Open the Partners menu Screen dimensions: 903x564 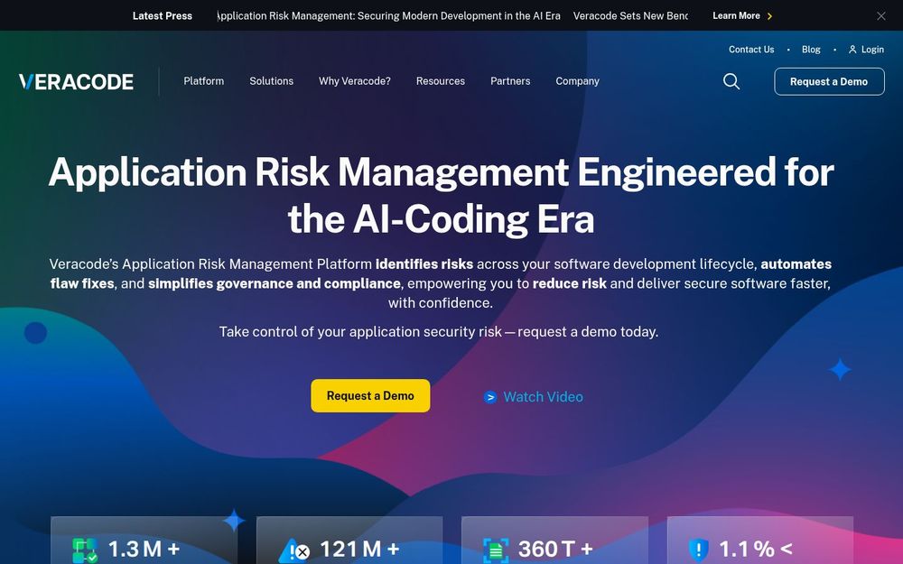510,81
